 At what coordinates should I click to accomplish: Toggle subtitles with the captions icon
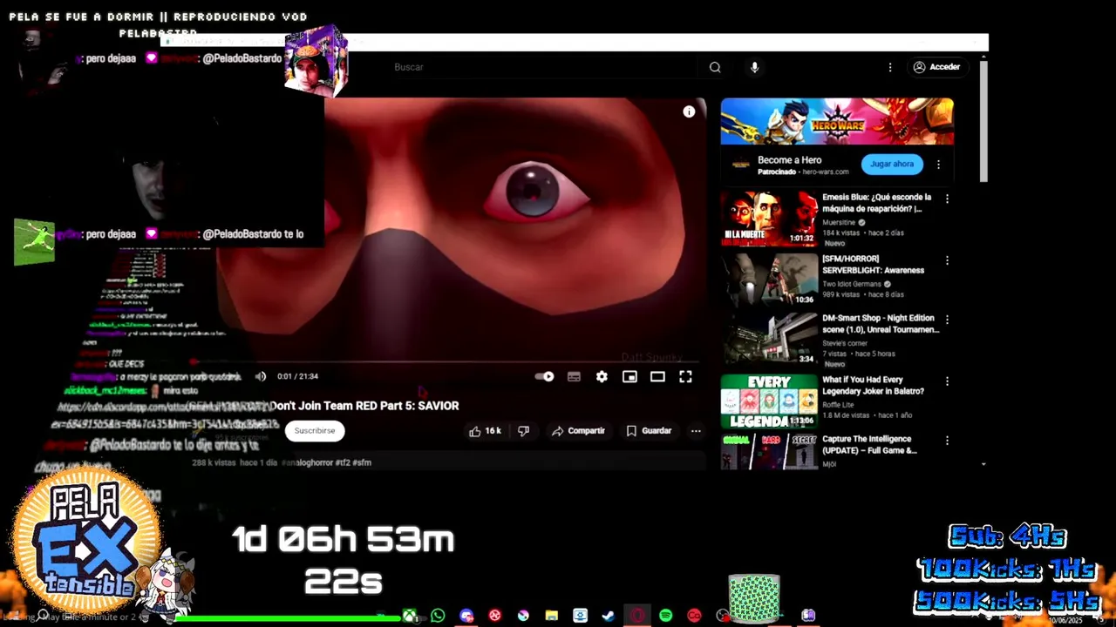coord(574,376)
